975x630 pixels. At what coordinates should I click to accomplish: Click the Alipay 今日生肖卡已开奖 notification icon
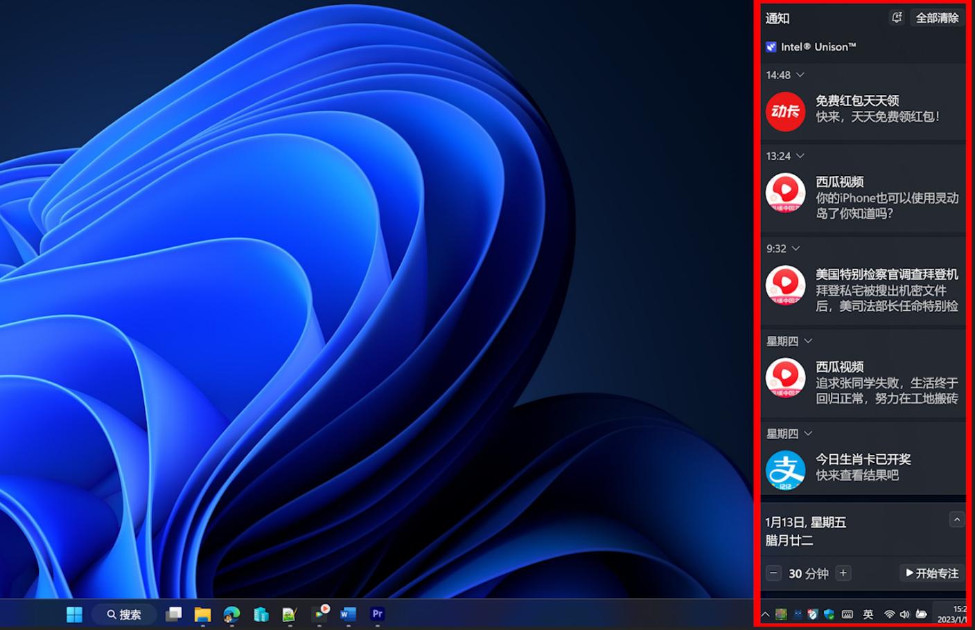[x=785, y=469]
